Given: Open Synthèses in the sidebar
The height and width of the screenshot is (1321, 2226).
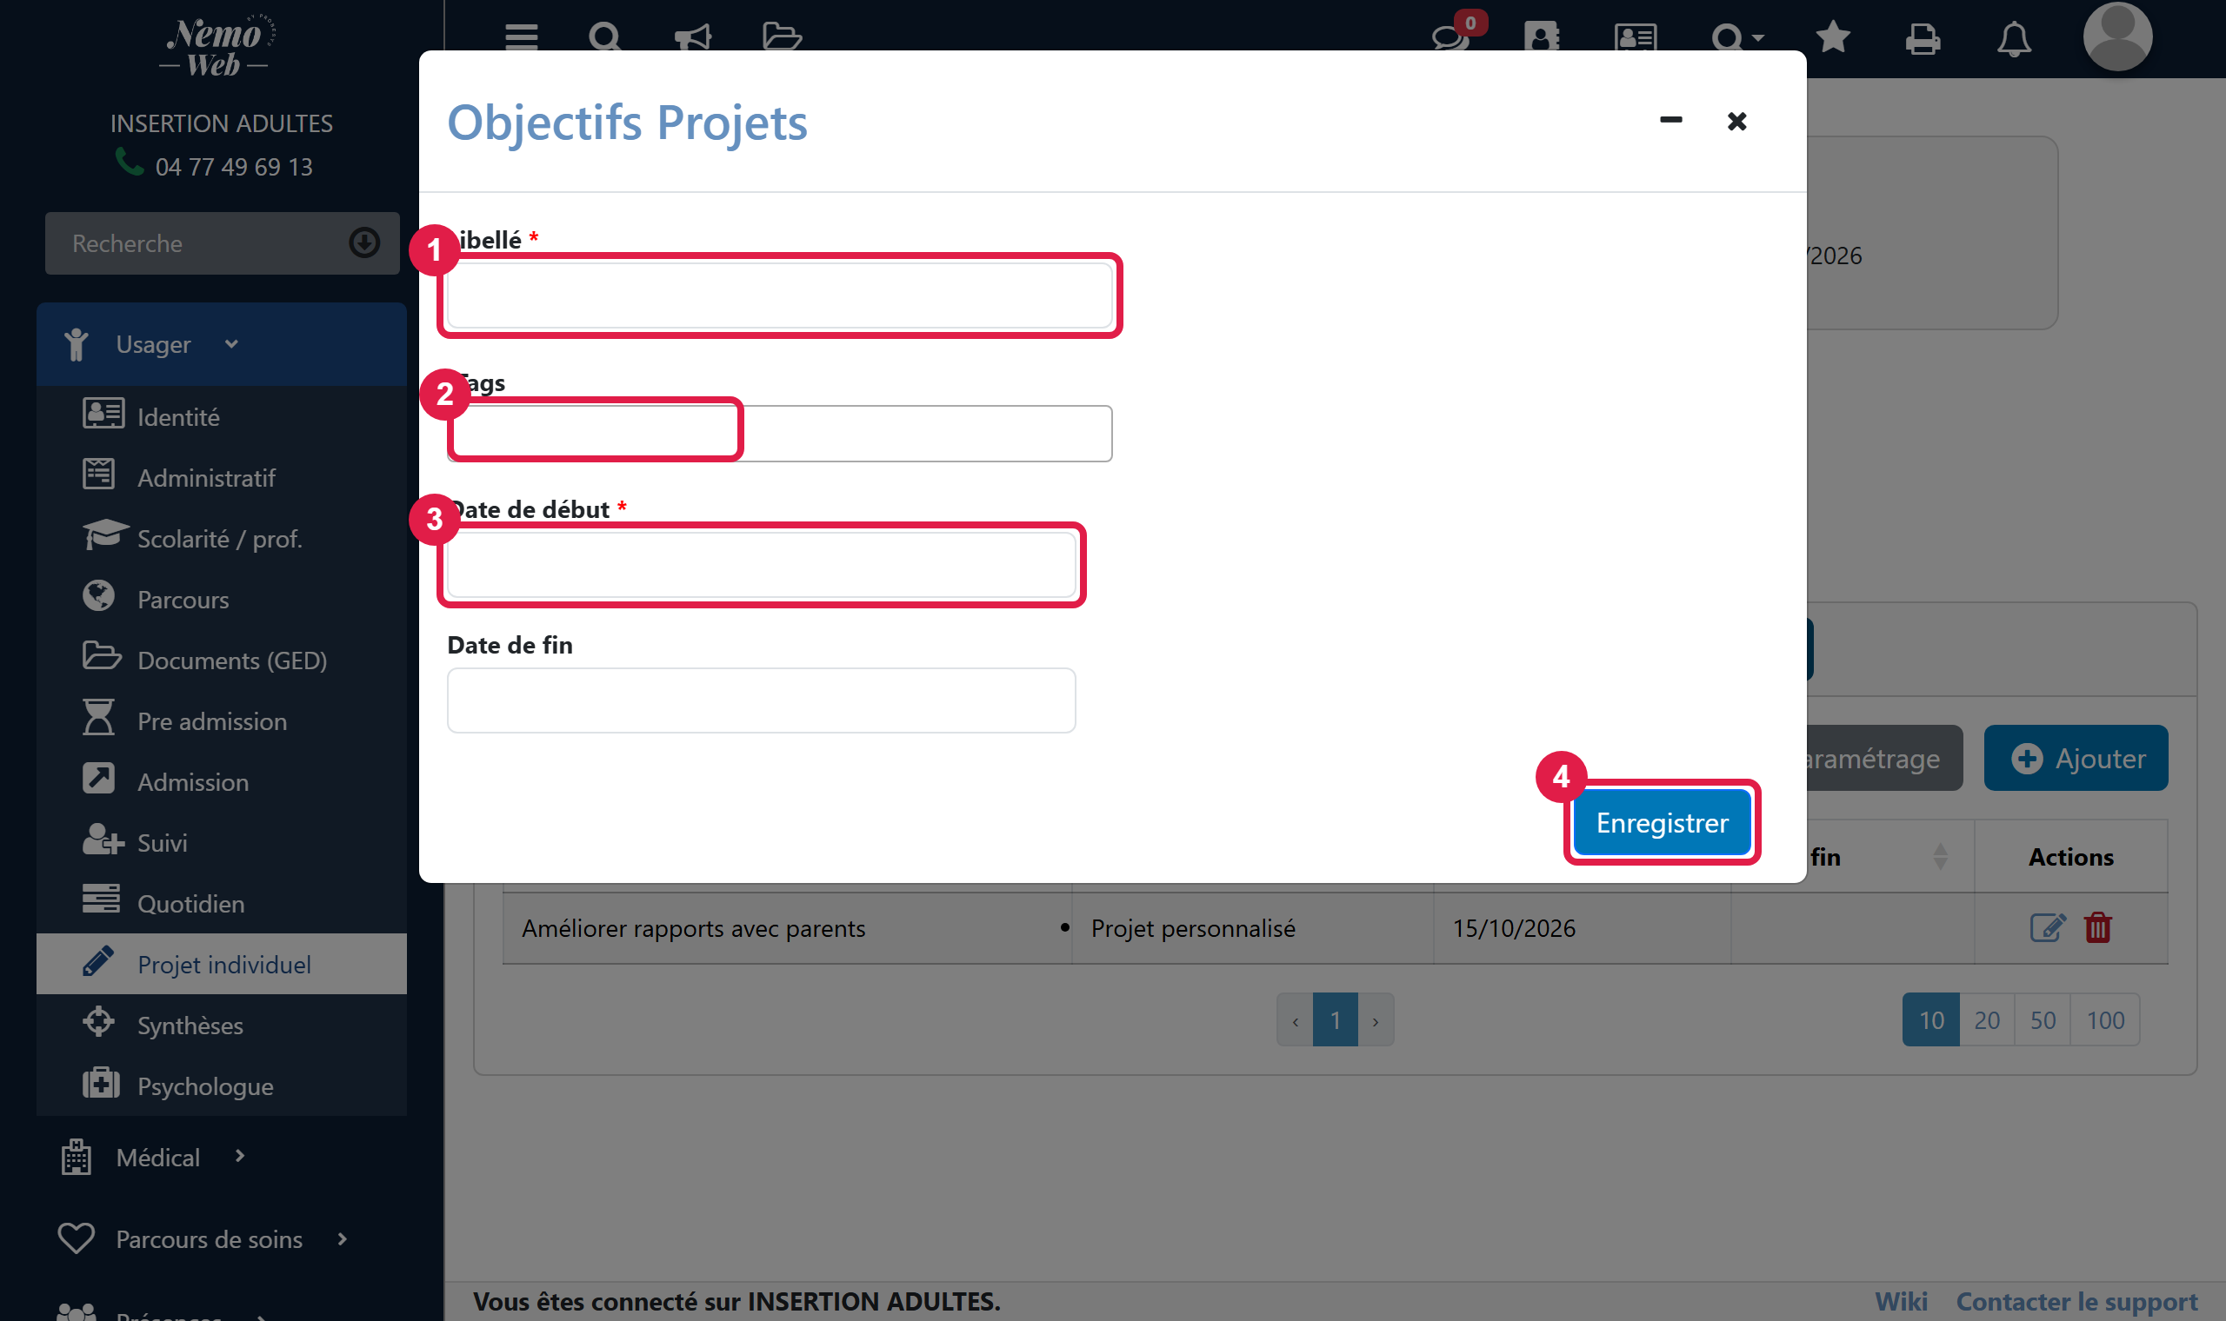Looking at the screenshot, I should (221, 1025).
